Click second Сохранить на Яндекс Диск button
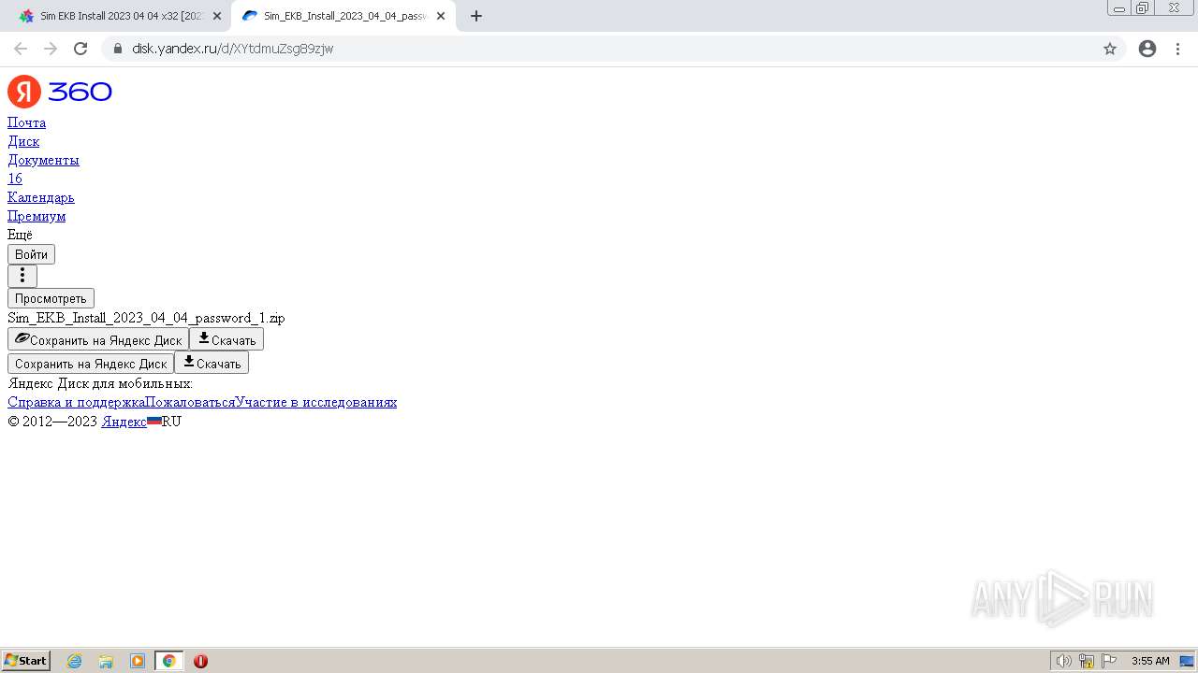Viewport: 1198px width, 673px height. point(91,363)
